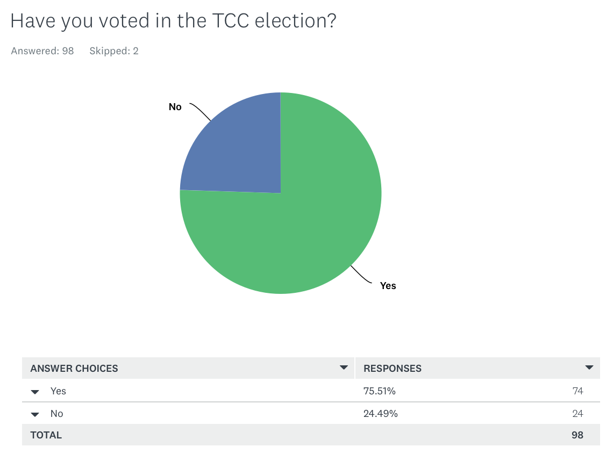Click the Yes response count of 74
The image size is (613, 461).
(578, 391)
